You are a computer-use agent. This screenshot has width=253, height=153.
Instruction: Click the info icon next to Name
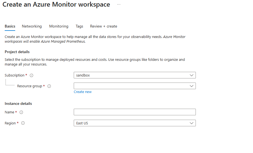(x=21, y=112)
